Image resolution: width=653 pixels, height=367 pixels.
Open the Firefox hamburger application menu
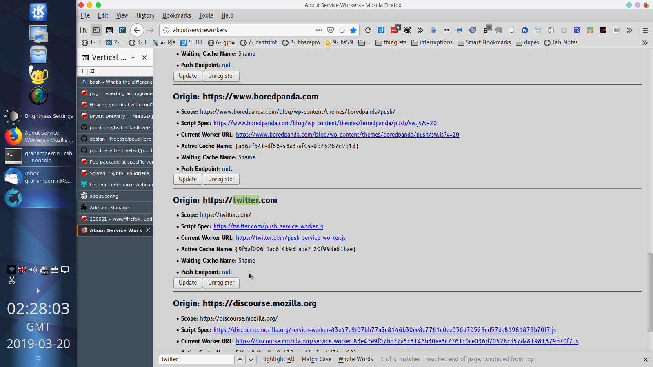pos(645,30)
